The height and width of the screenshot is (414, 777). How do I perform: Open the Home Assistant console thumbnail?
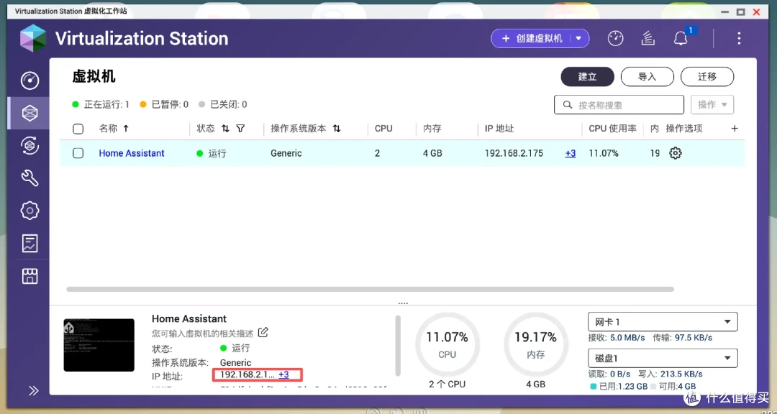coord(99,345)
